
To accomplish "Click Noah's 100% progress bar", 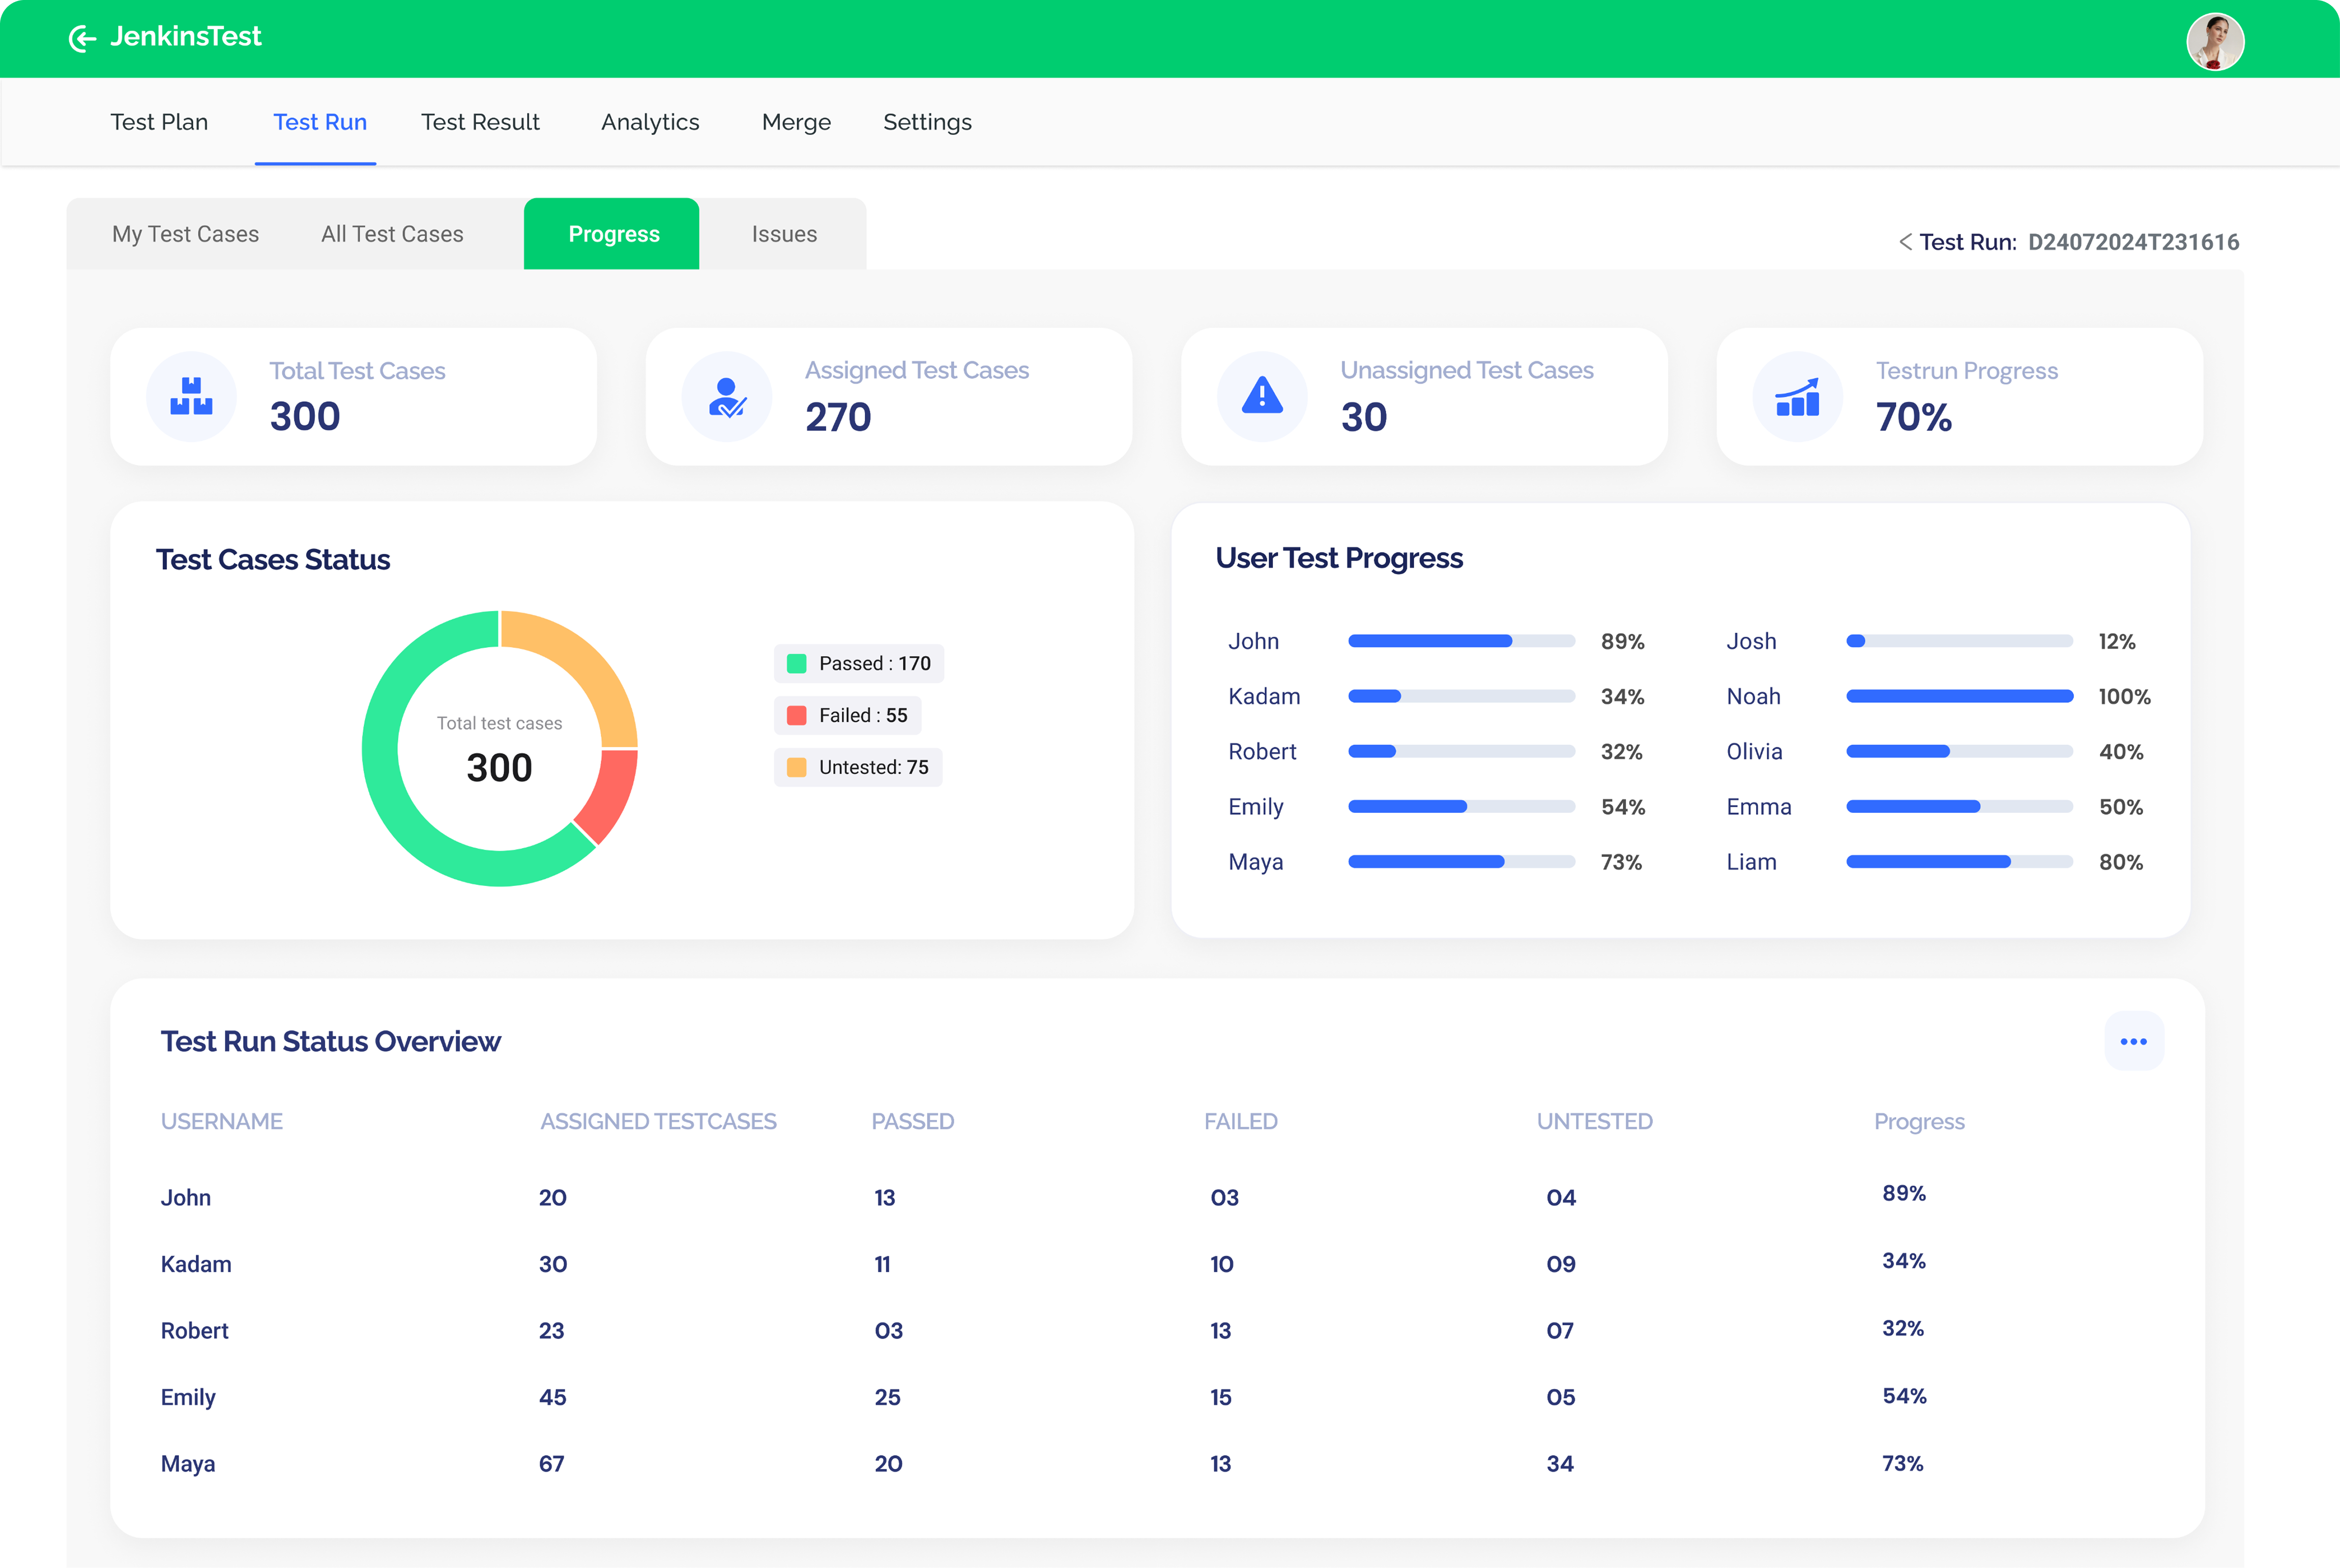I will (x=1959, y=696).
